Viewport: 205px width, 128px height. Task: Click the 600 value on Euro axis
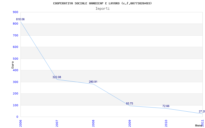(15, 47)
